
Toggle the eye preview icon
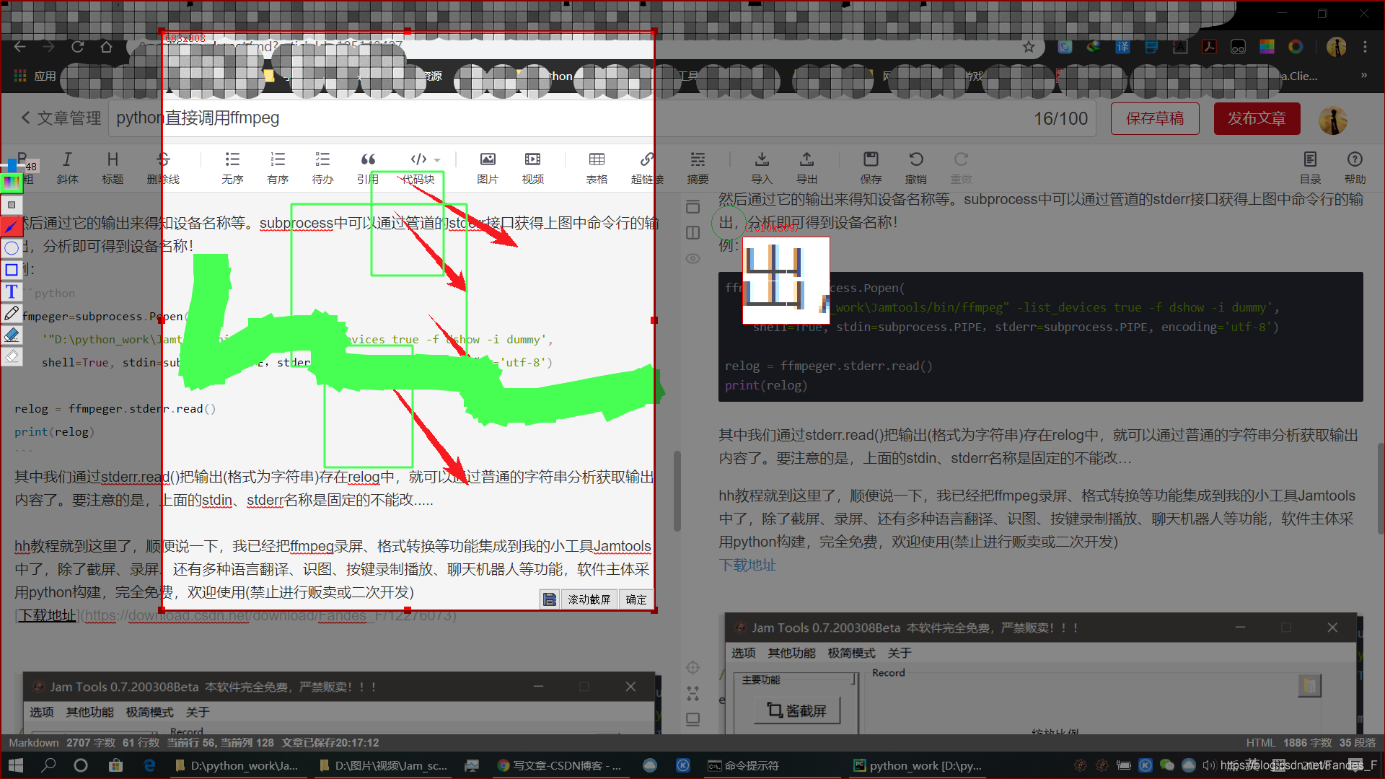(693, 258)
